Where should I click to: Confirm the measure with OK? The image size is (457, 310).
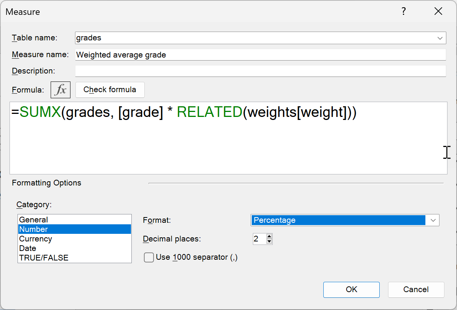point(351,289)
